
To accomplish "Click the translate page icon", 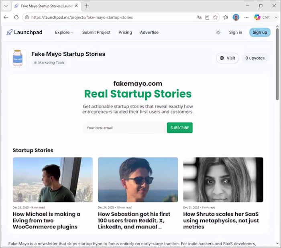I will [199, 17].
